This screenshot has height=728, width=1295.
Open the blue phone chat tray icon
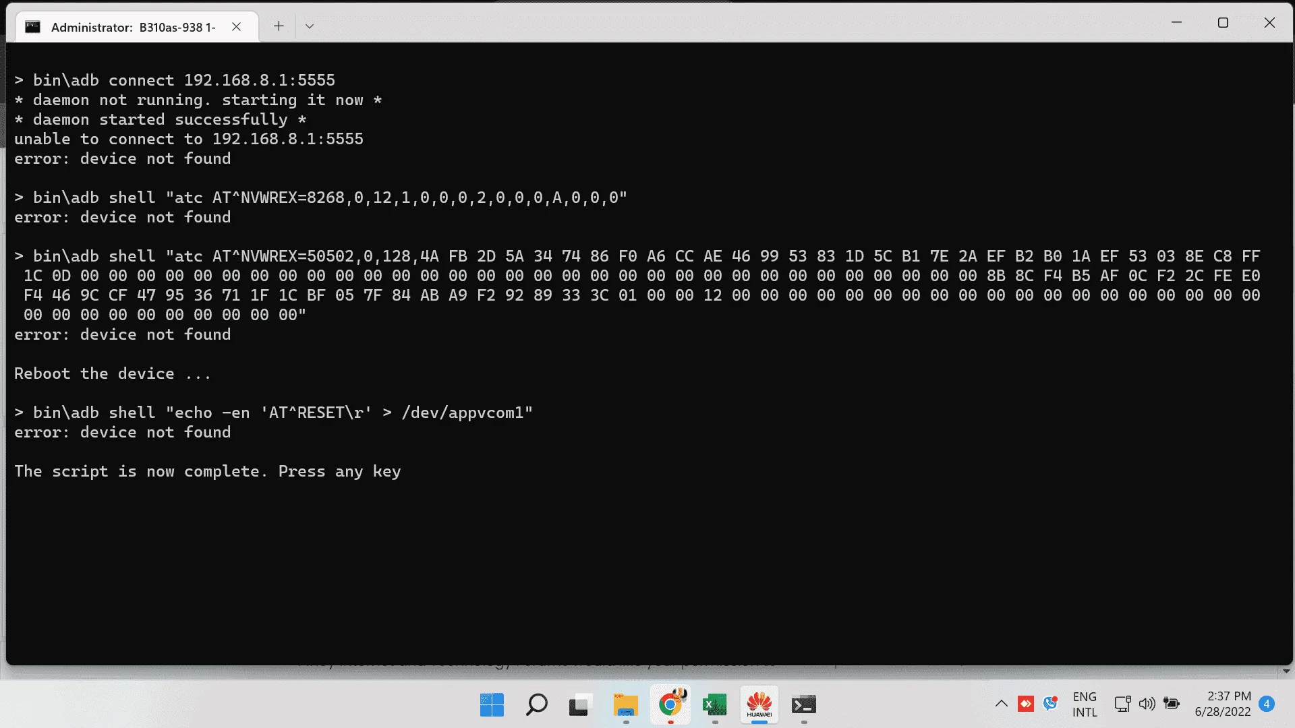click(x=1050, y=704)
